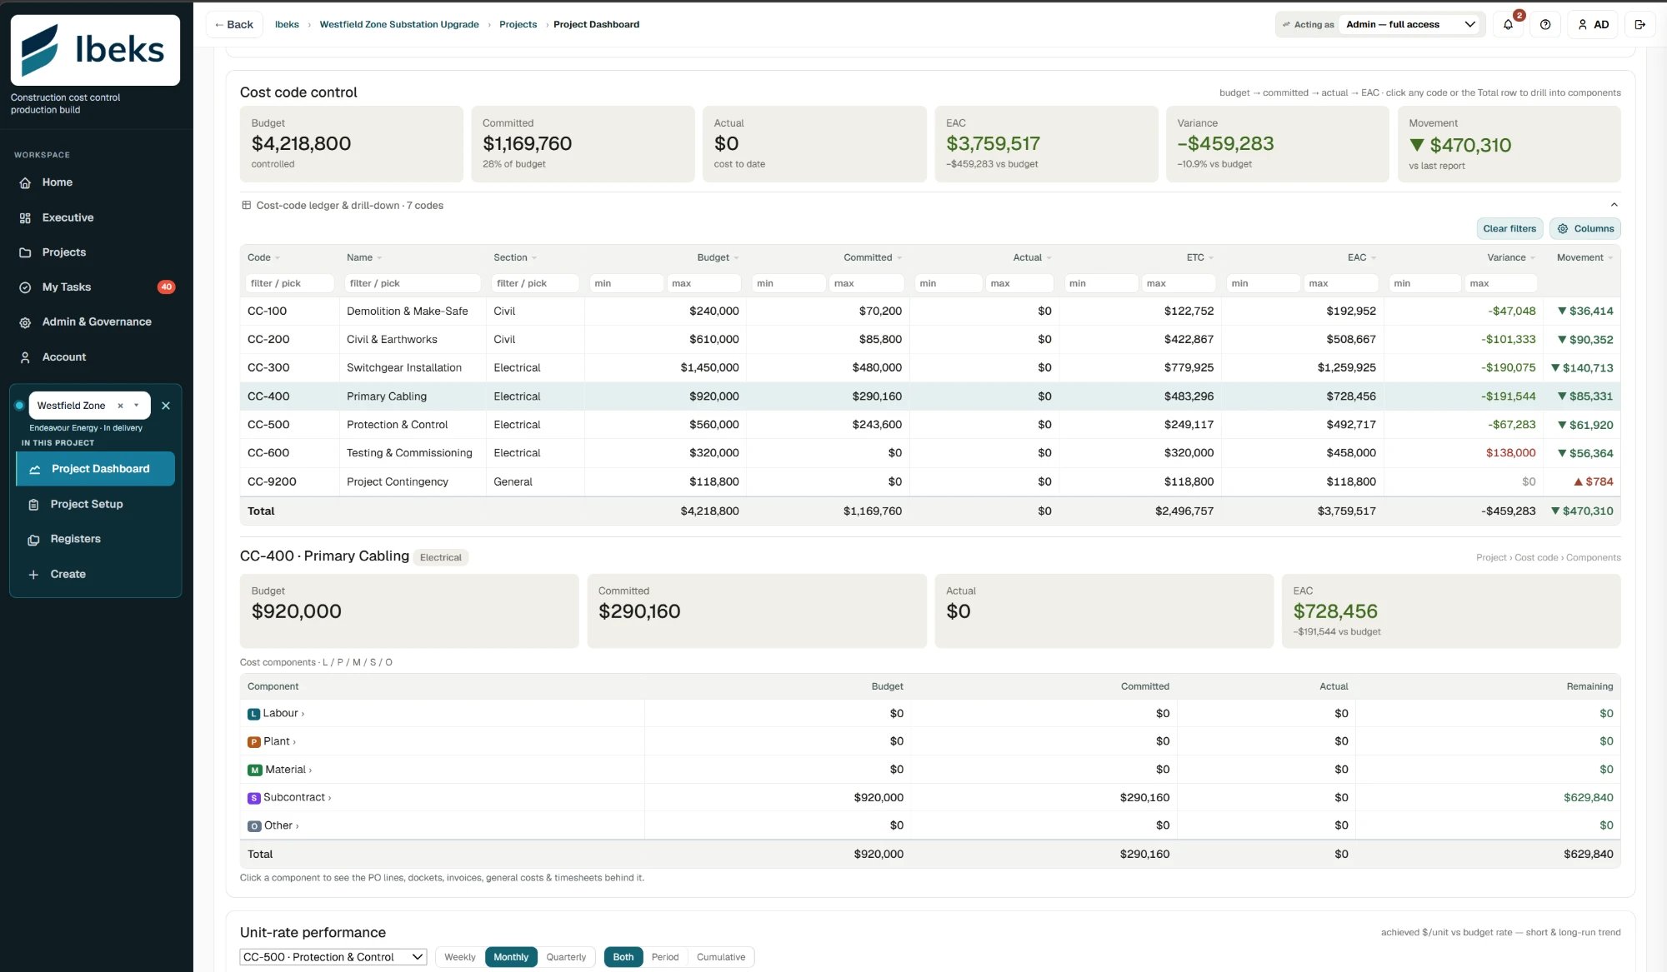The height and width of the screenshot is (972, 1667).
Task: Click the Movement $470,310 summary card
Action: (x=1509, y=144)
